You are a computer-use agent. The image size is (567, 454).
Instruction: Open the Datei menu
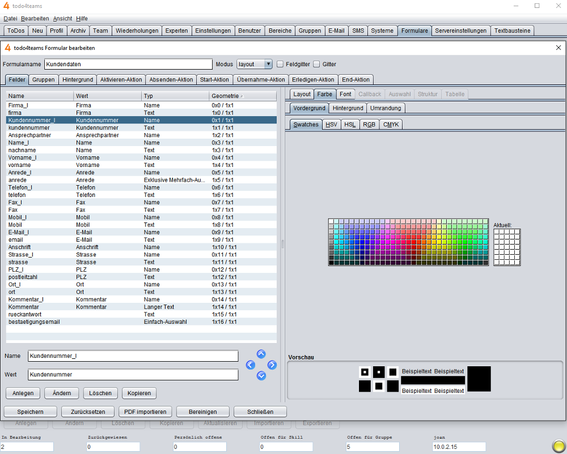tap(10, 19)
